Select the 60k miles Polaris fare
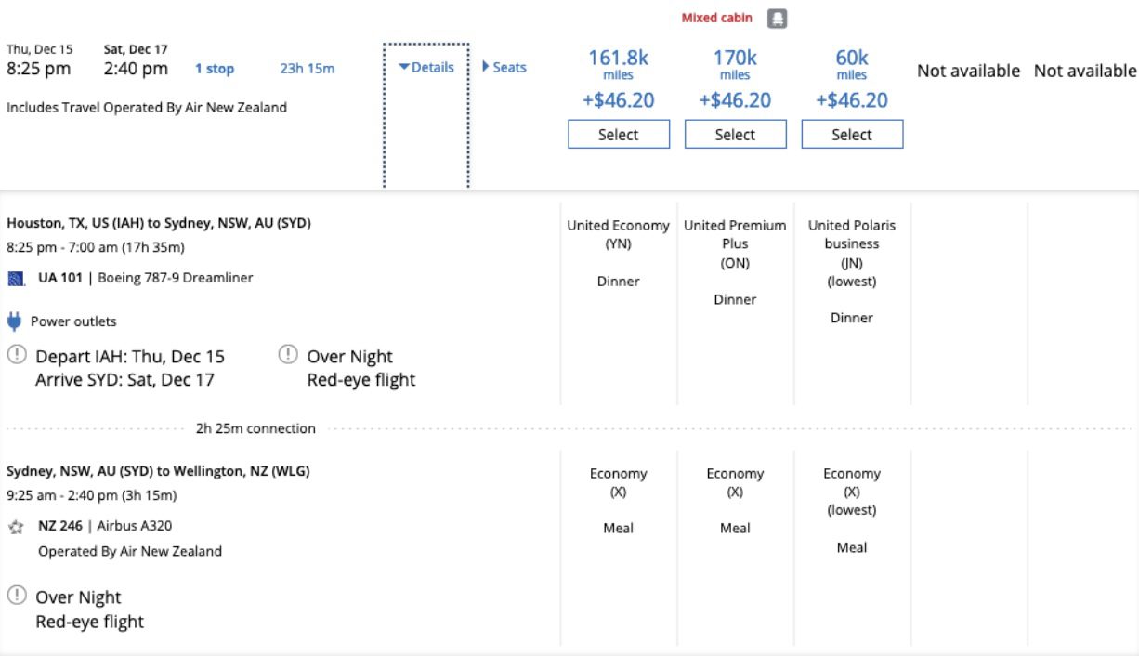This screenshot has height=656, width=1139. [852, 134]
